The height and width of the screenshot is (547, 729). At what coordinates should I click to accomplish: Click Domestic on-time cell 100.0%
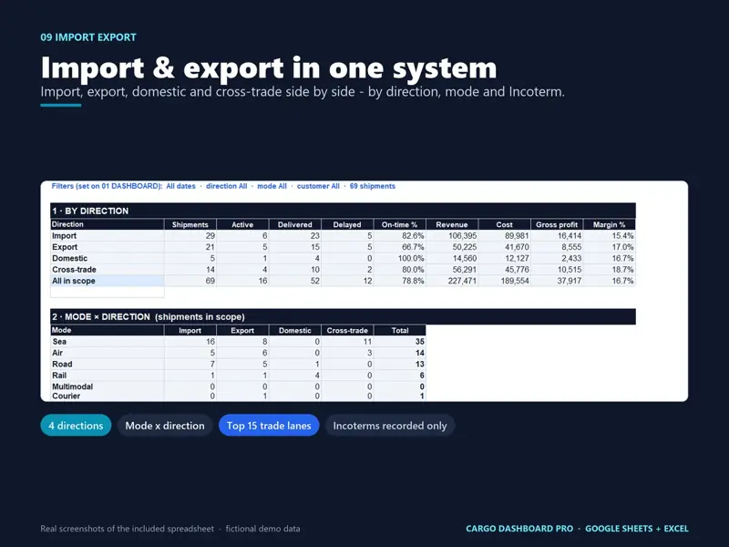click(399, 258)
